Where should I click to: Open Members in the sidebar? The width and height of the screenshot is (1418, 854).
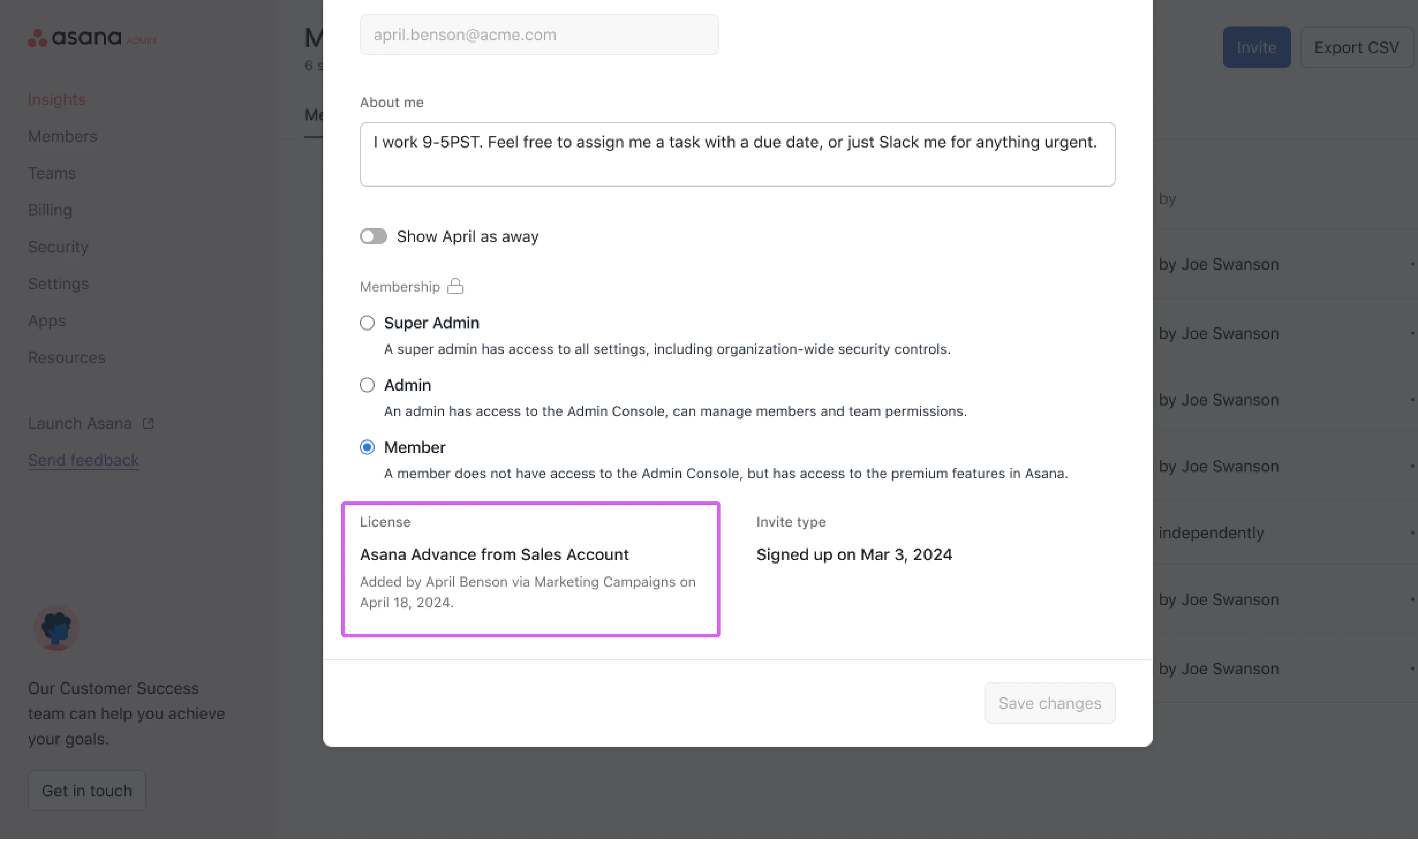coord(62,136)
